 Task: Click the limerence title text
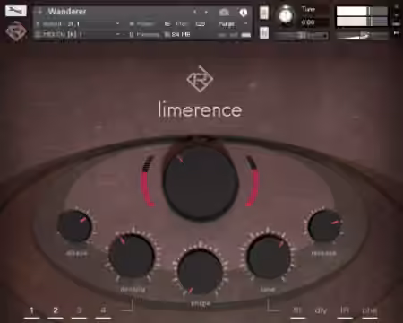click(x=200, y=109)
